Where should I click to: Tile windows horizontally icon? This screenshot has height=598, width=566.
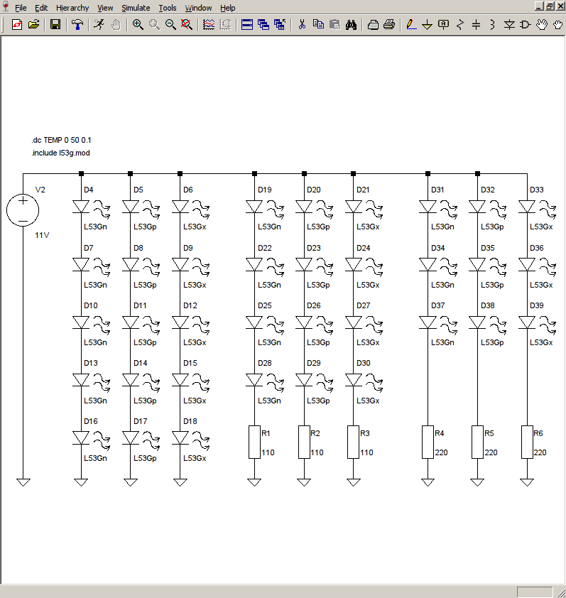pos(247,25)
